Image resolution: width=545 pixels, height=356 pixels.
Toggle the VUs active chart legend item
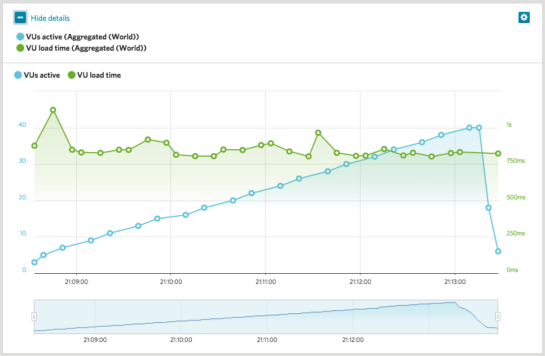37,75
